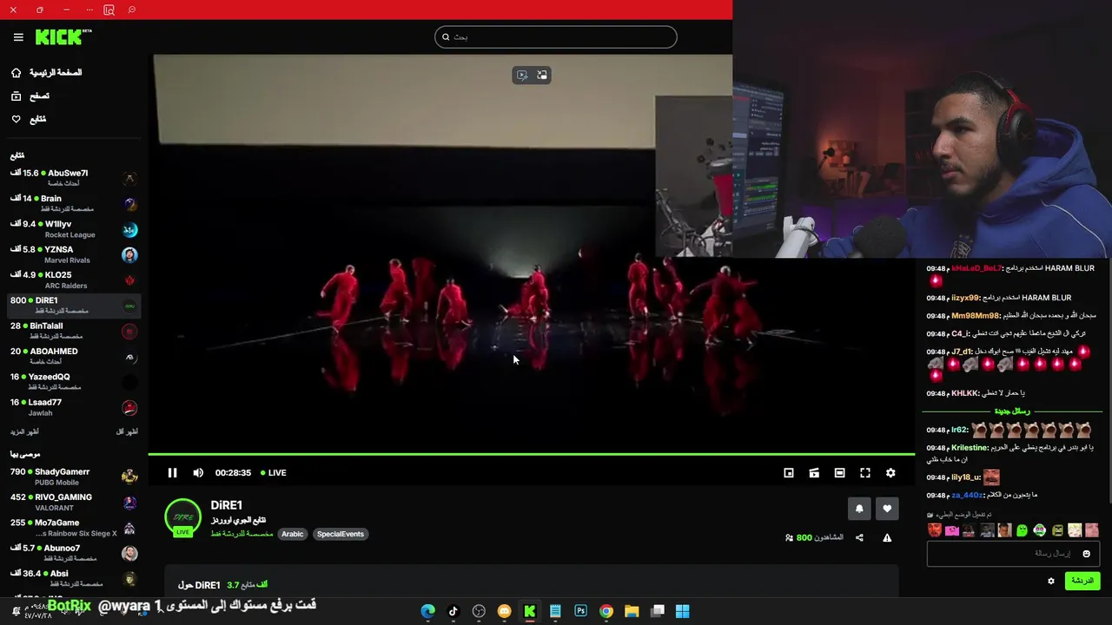This screenshot has height=625, width=1112.
Task: Click the clip creation icon in player
Action: coord(814,473)
